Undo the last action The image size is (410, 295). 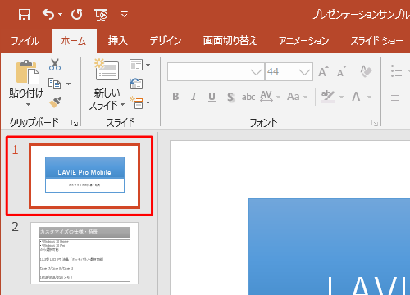[48, 14]
